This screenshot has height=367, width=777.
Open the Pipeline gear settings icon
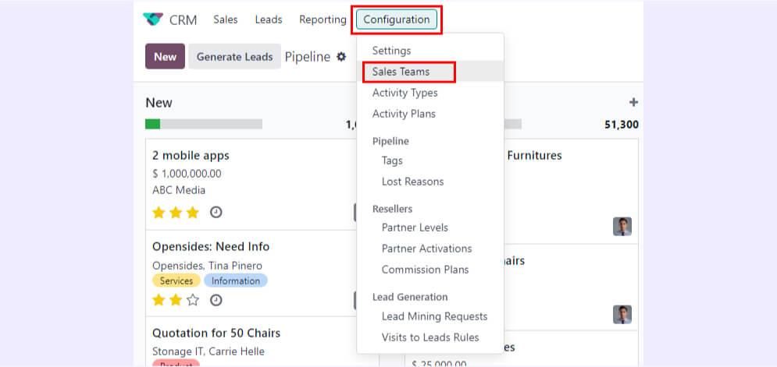coord(341,57)
